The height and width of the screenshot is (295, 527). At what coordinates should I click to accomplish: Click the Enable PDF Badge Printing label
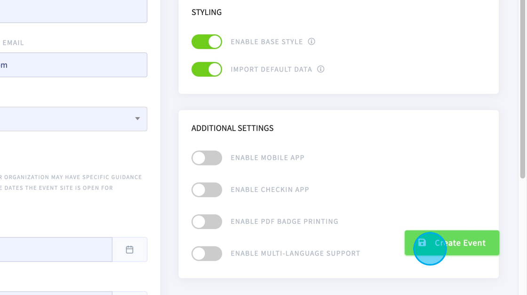pyautogui.click(x=284, y=221)
